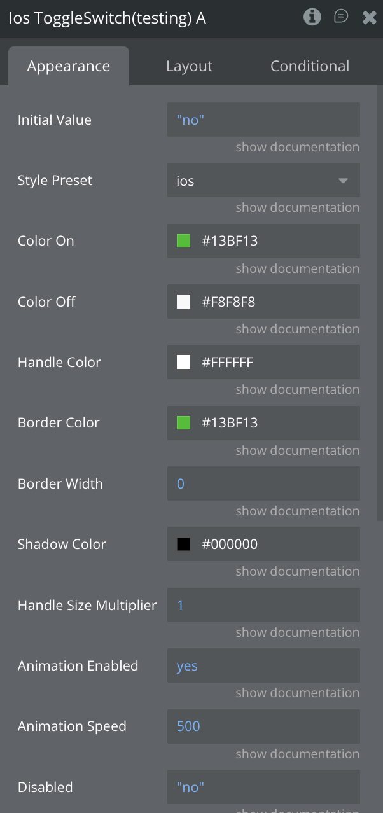383x813 pixels.
Task: Open the comments bubble icon
Action: 341,17
